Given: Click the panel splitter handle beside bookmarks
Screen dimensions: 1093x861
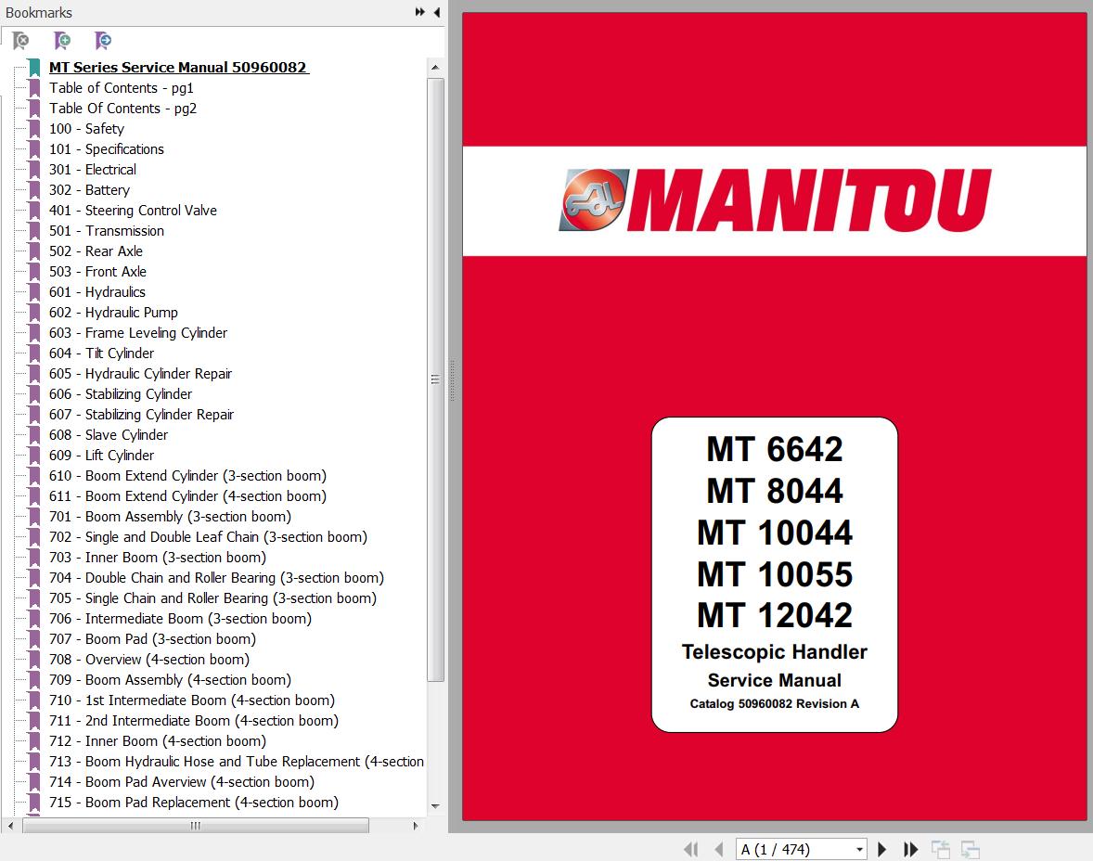Looking at the screenshot, I should (452, 380).
